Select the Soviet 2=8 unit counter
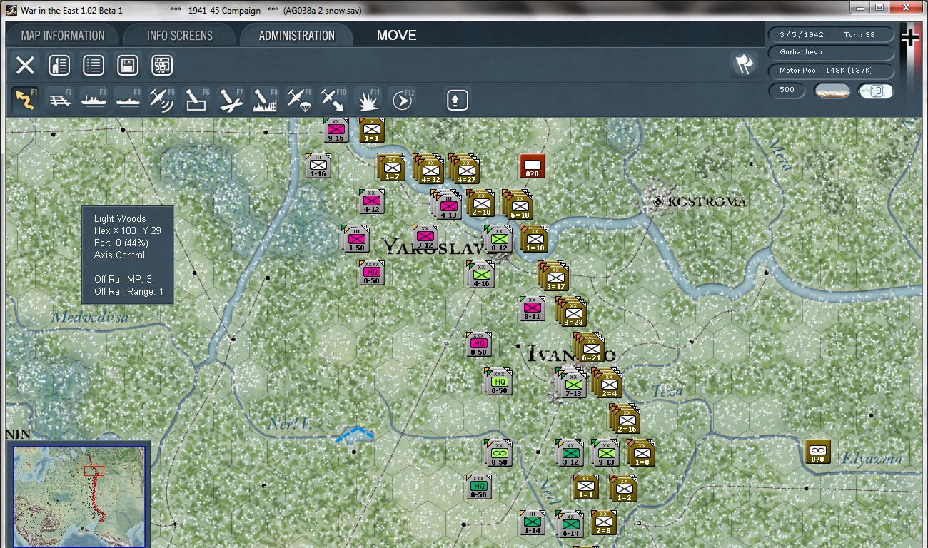This screenshot has height=548, width=928. [604, 523]
